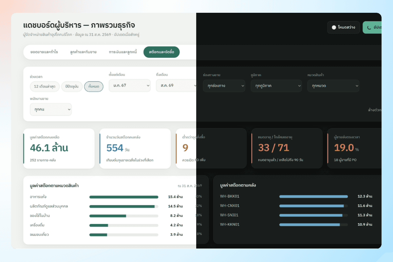The height and width of the screenshot is (262, 393).
Task: Open the ช่องทางขาย dropdown
Action: (224, 86)
